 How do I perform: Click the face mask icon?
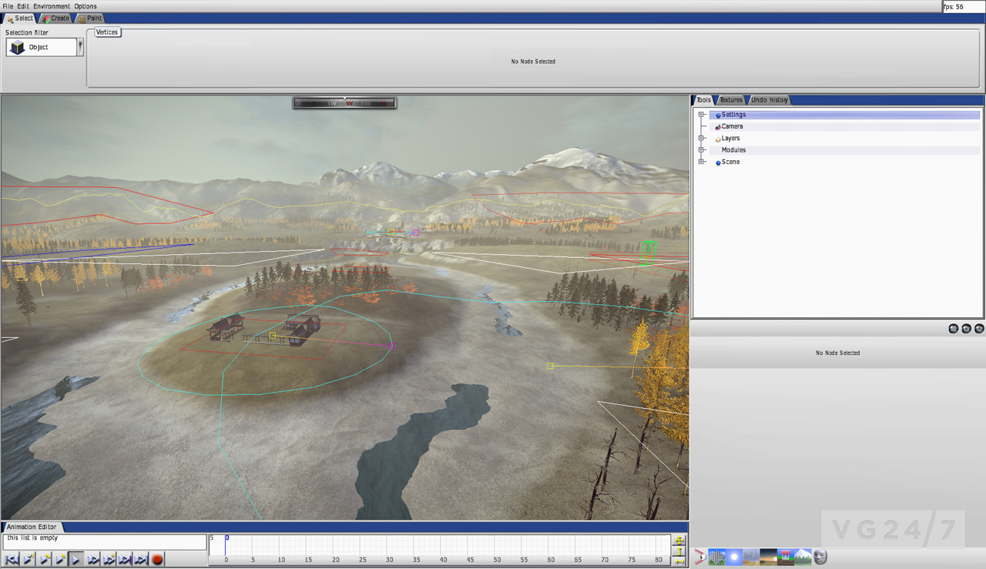coord(820,557)
